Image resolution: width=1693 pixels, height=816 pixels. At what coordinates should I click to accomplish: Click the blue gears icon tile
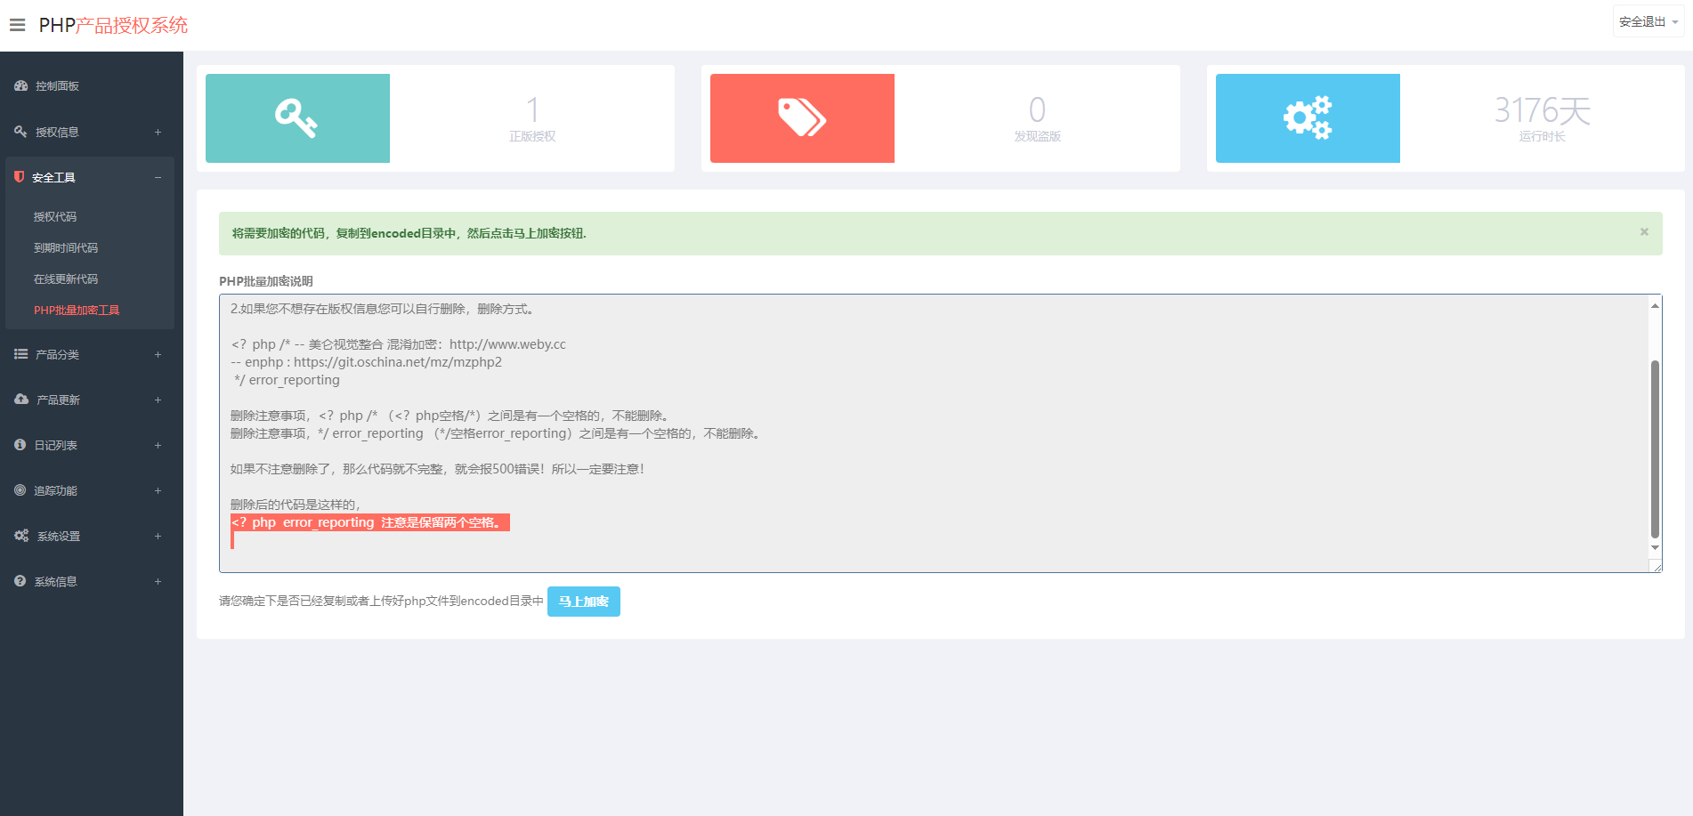(x=1307, y=118)
